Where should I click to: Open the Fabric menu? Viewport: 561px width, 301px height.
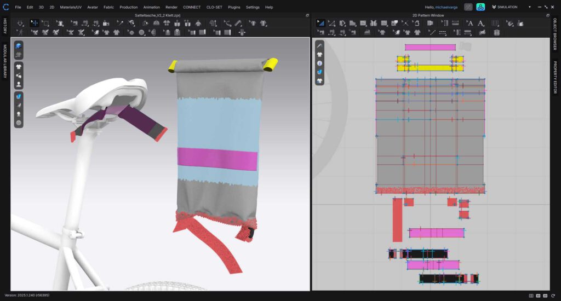coord(108,7)
